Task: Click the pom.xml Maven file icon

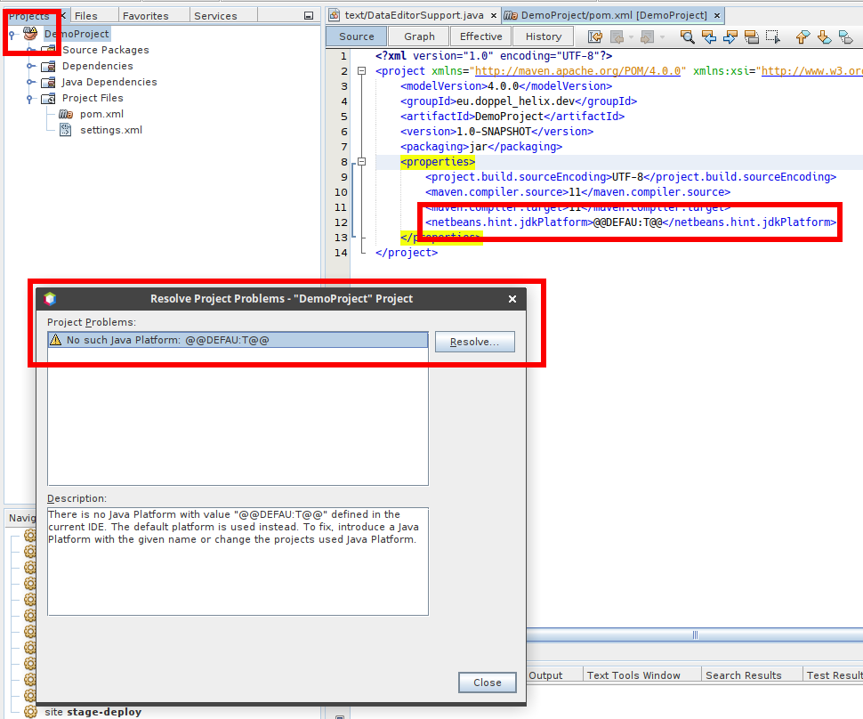Action: pos(66,114)
